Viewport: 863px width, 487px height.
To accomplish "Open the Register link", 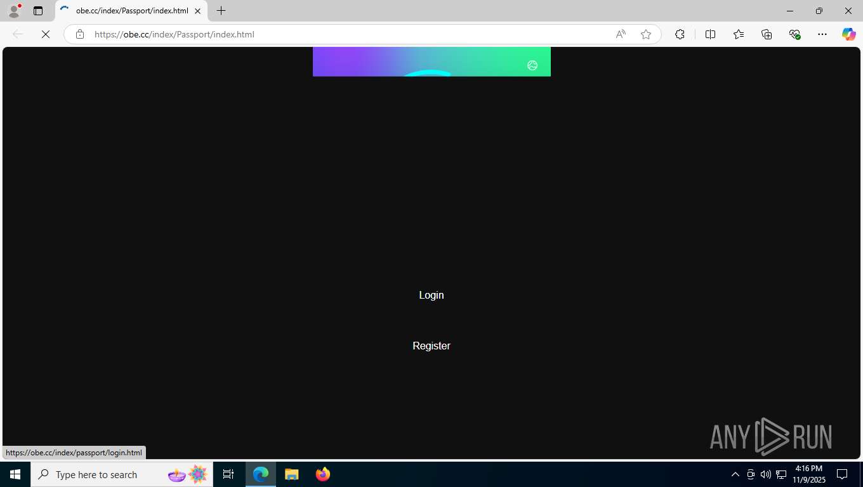I will 431,346.
